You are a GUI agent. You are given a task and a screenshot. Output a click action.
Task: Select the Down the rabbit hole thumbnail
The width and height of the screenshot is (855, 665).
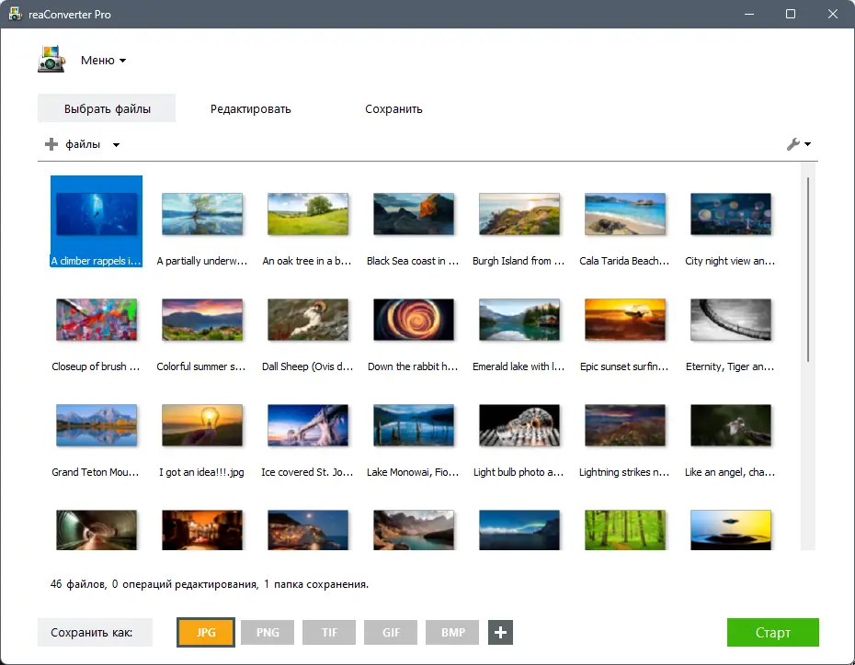[414, 320]
